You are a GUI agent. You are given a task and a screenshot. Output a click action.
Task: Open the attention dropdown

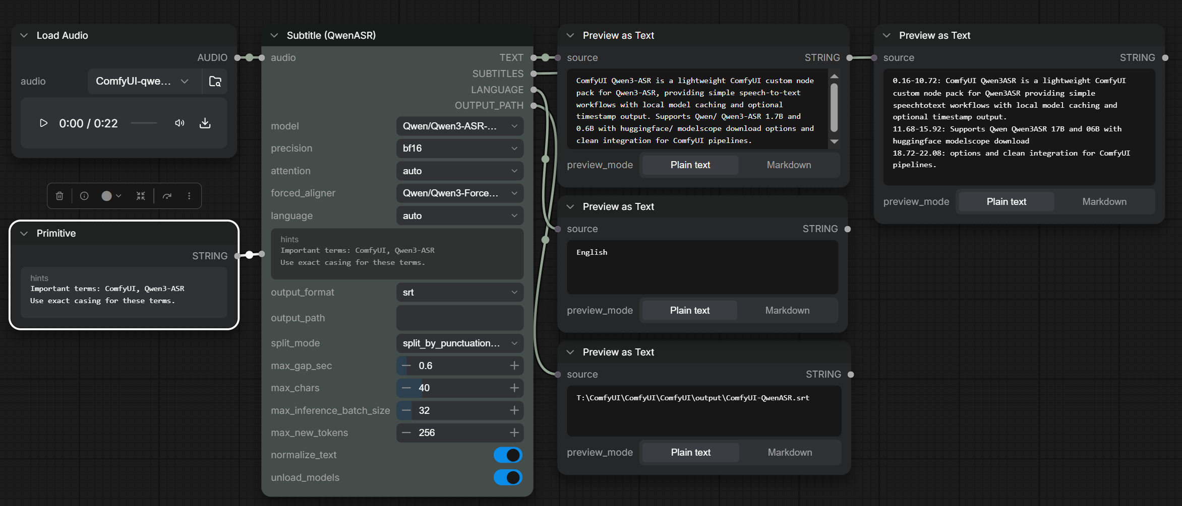pyautogui.click(x=460, y=171)
